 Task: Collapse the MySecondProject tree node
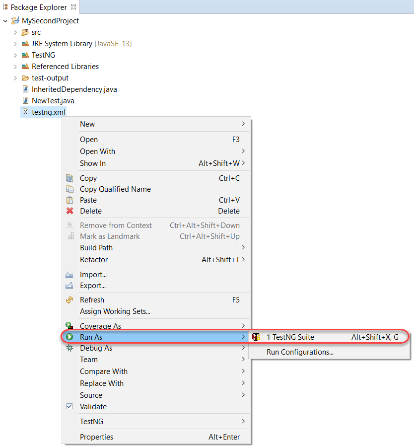click(x=5, y=21)
